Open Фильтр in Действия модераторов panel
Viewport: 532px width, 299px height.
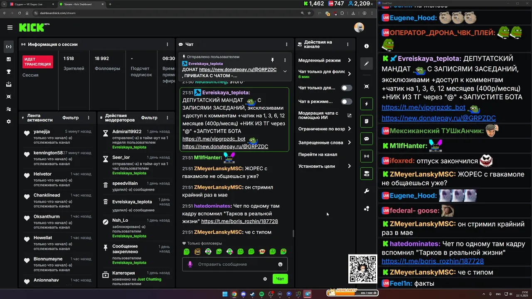click(149, 118)
